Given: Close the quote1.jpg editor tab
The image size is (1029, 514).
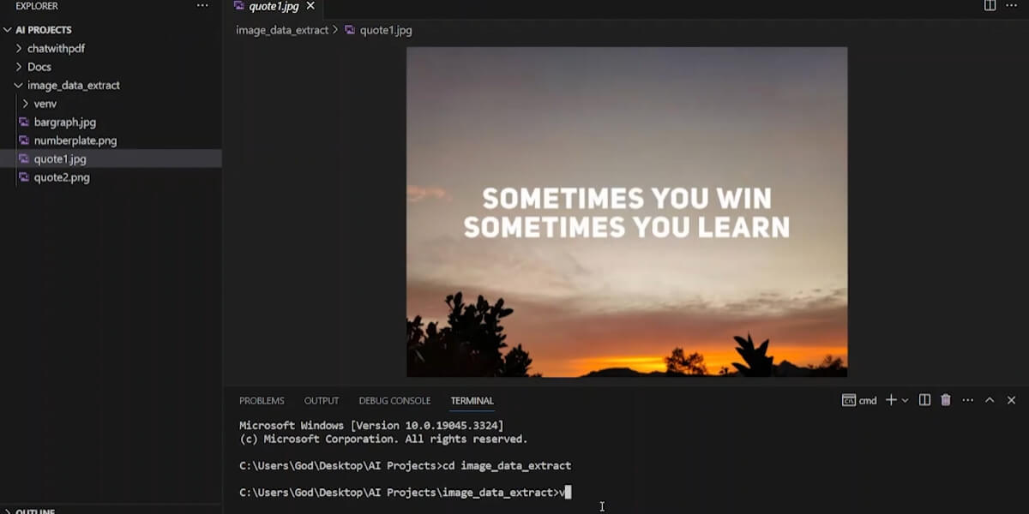Looking at the screenshot, I should click(310, 6).
